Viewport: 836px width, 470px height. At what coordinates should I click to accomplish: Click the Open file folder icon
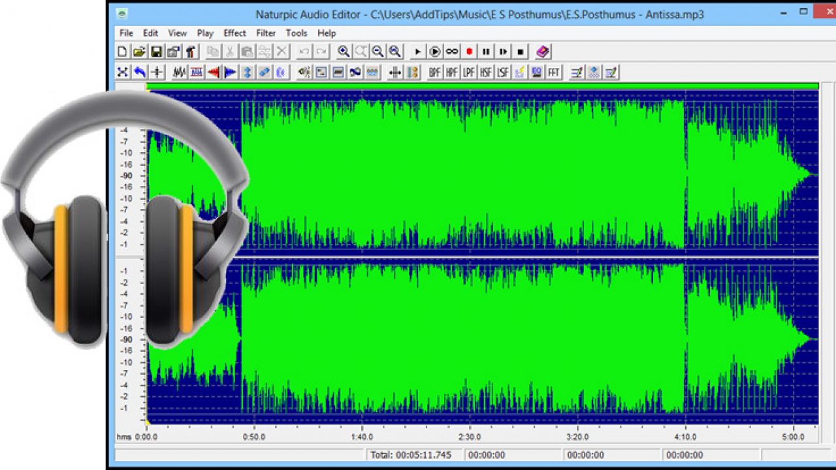[139, 52]
